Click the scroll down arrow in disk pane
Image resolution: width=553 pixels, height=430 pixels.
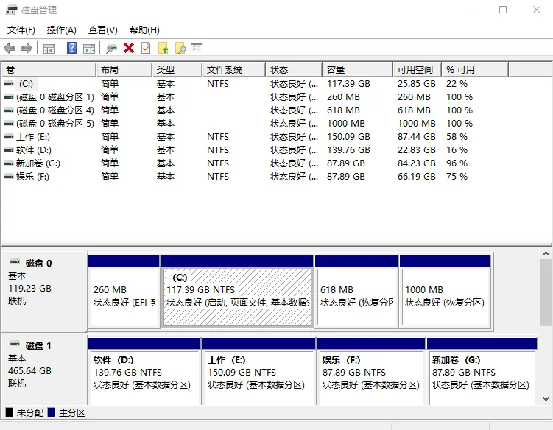(x=546, y=399)
